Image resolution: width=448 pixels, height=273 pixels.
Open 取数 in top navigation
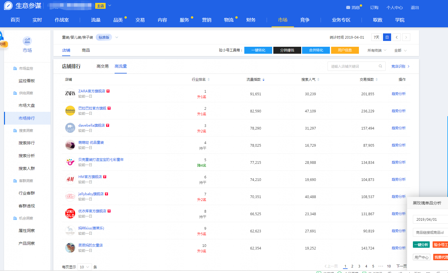378,20
